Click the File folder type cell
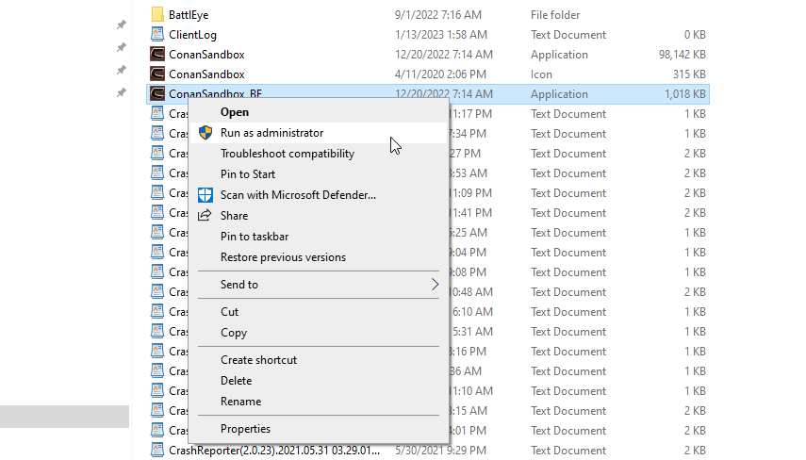This screenshot has width=806, height=460. (x=555, y=14)
